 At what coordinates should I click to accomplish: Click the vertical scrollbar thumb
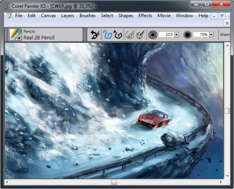227,111
